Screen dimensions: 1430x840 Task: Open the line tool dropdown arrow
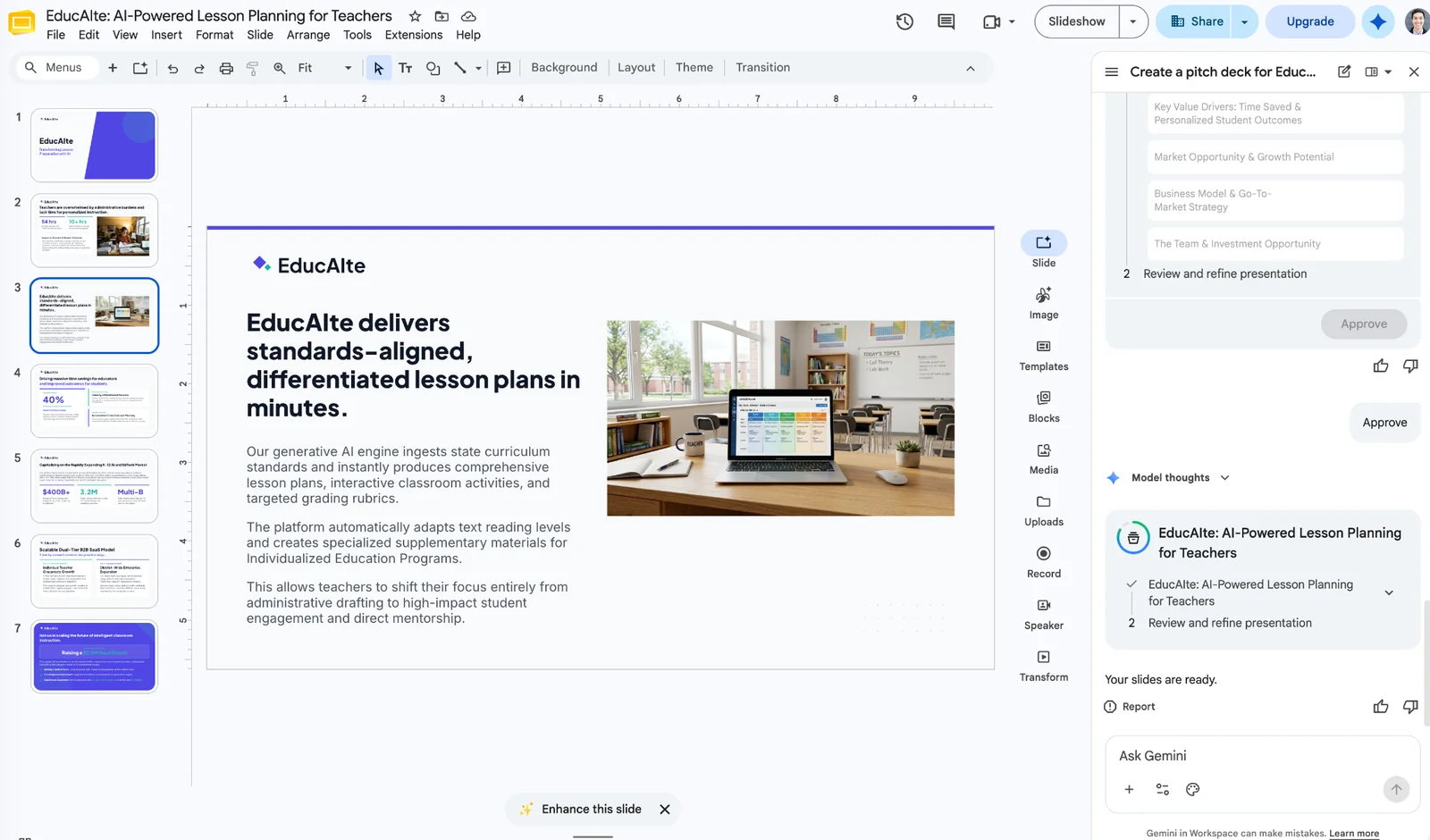[478, 68]
